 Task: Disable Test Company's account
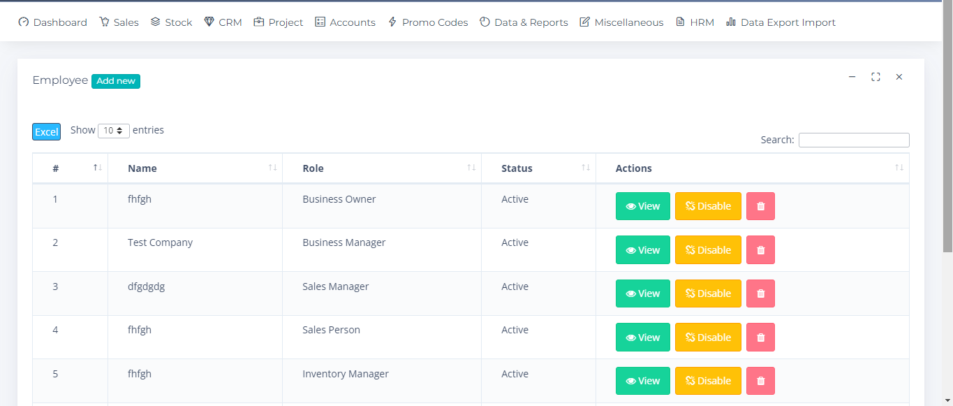click(708, 249)
